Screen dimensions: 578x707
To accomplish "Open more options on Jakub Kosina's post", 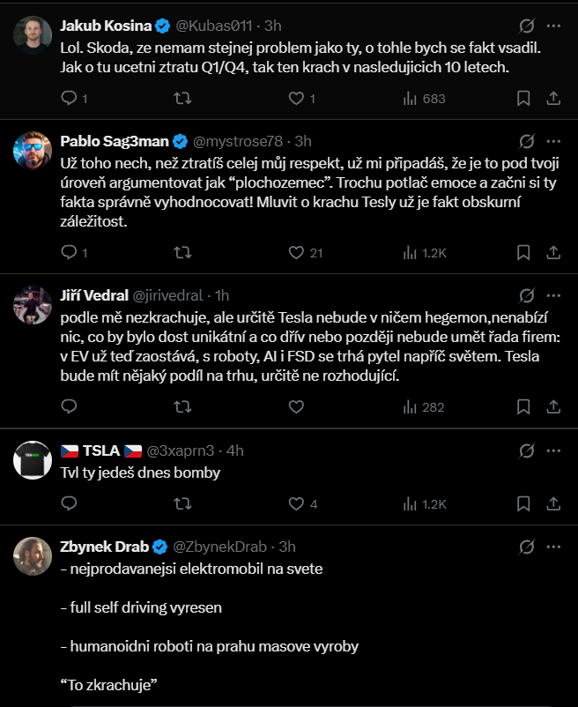I will 553,25.
